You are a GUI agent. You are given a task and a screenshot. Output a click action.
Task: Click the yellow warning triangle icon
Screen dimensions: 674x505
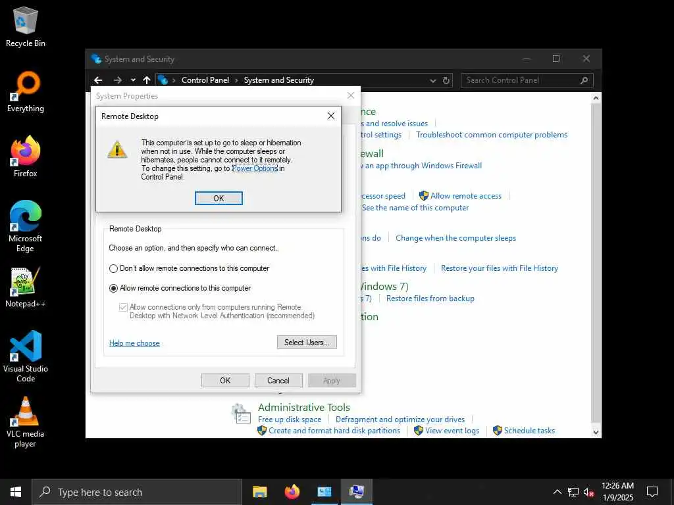[117, 149]
